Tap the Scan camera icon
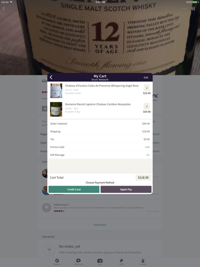Viewport: 200px width, 267px height. click(x=100, y=261)
